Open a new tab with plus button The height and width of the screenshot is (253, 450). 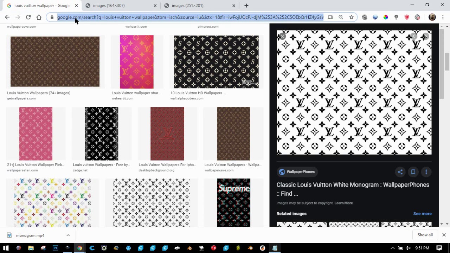(246, 5)
